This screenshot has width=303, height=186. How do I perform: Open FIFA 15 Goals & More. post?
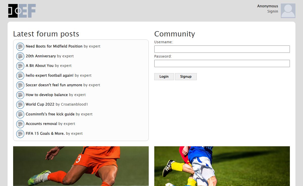coord(45,133)
